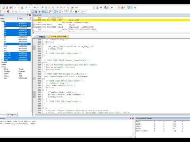
Task: Open the Memory windows dropdown arrow
Action: point(57,11)
